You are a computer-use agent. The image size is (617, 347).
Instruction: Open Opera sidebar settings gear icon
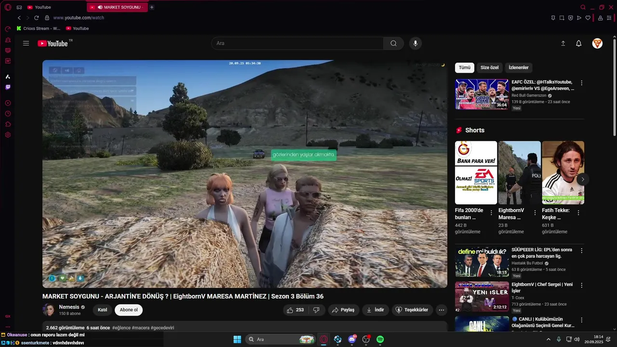coord(8,135)
